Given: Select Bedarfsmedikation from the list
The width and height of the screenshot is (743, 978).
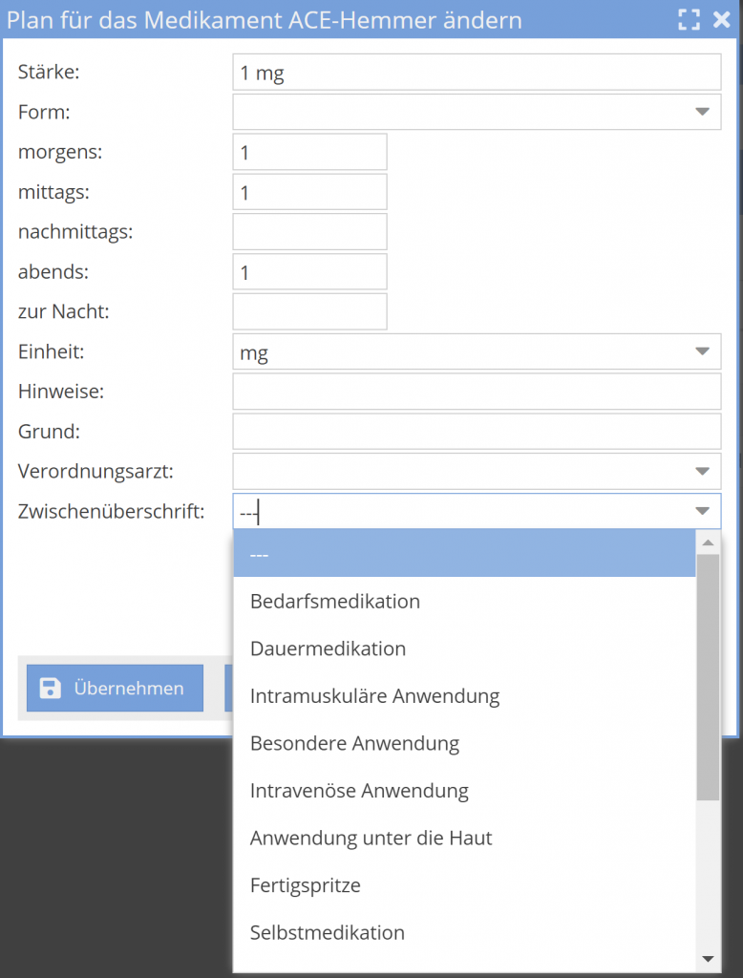Looking at the screenshot, I should point(464,602).
